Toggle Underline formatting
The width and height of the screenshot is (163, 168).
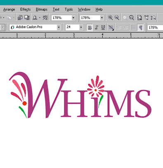pyautogui.click(x=103, y=28)
